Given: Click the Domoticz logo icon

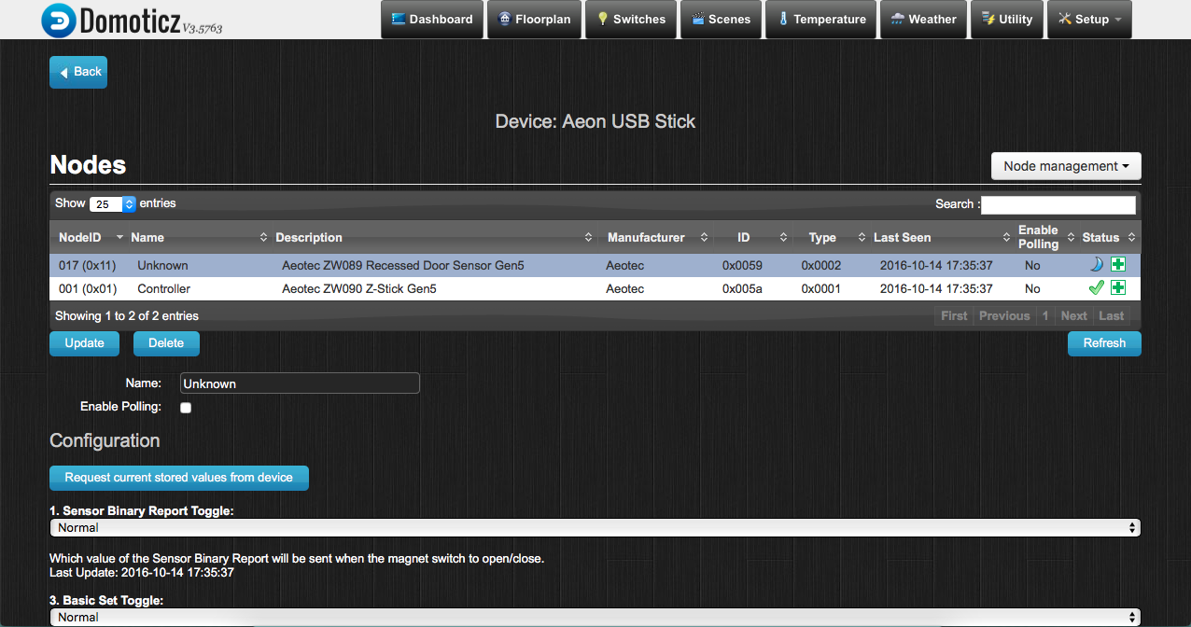Looking at the screenshot, I should click(59, 20).
